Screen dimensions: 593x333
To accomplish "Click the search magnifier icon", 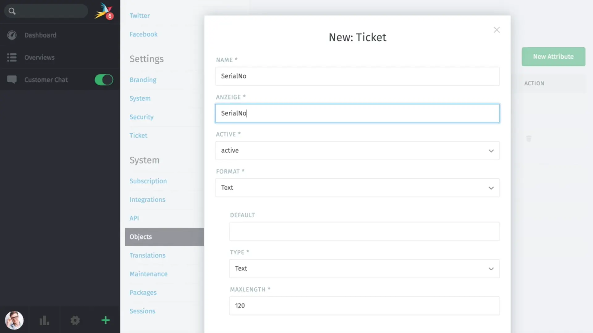I will [x=12, y=11].
